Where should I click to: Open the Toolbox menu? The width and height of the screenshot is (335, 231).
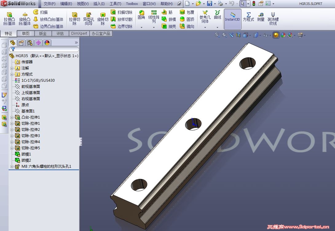132,4
